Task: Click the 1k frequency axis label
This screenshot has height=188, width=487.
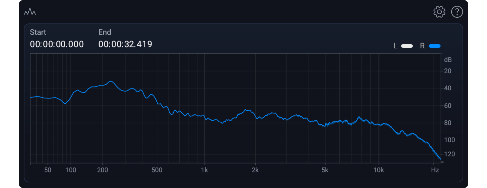Action: [x=204, y=170]
